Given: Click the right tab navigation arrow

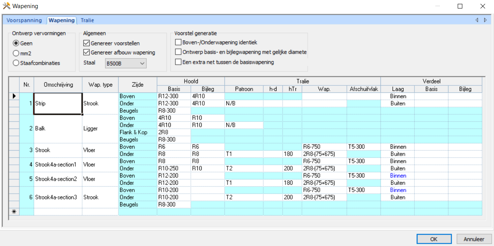Looking at the screenshot, I should 486,20.
